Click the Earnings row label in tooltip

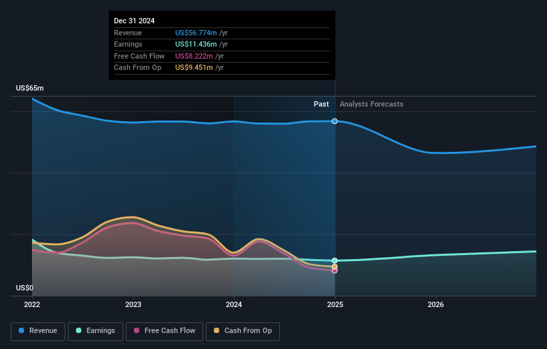[x=128, y=44]
